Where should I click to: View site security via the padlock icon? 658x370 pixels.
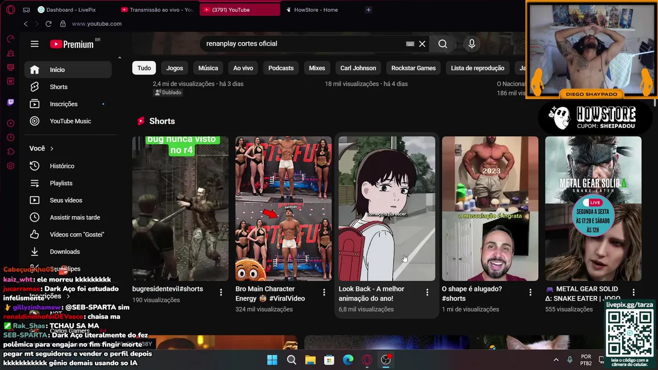63,24
